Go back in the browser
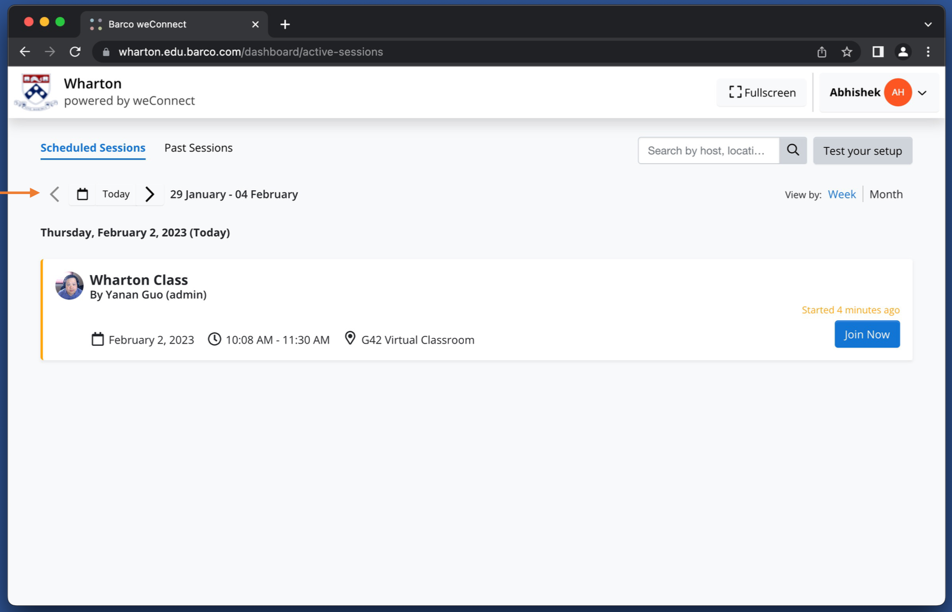Screen dimensions: 952x612 coord(25,52)
